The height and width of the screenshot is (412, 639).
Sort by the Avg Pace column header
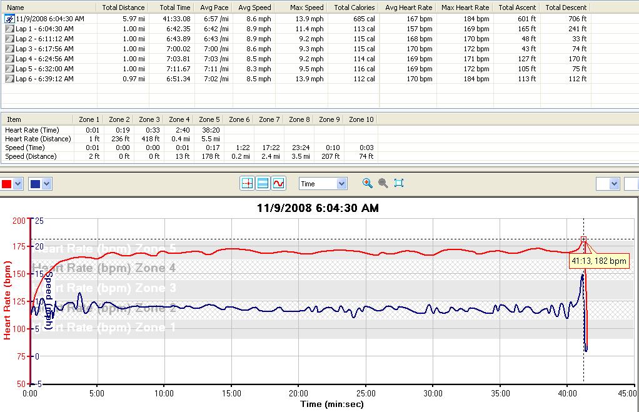(x=214, y=8)
